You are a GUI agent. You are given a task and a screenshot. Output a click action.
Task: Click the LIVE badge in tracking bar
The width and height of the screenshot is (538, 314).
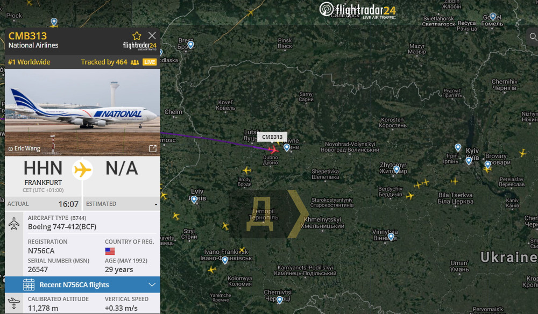(x=150, y=62)
